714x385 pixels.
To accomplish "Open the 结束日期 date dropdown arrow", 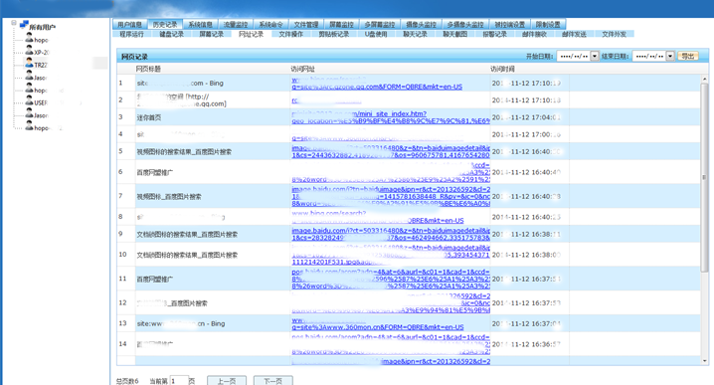I will (670, 56).
